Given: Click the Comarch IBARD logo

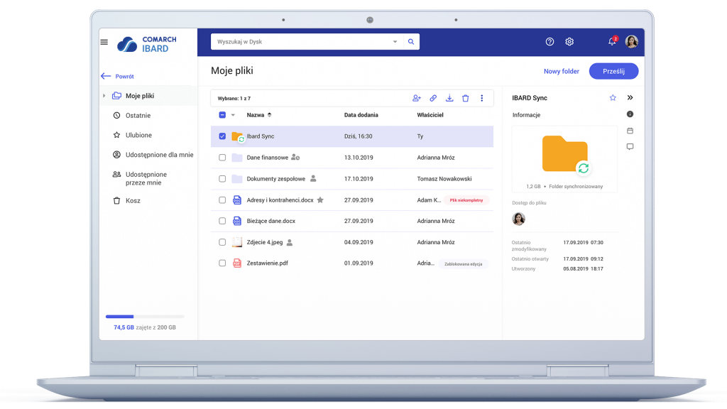Looking at the screenshot, I should 146,44.
